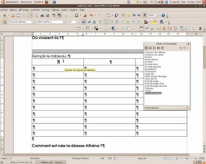Toggle top vertical cell alignment in Table toolbar
This screenshot has height=164, width=206.
pos(141,28)
